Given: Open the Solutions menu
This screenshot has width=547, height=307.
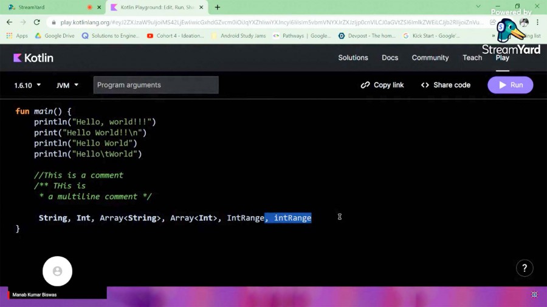Looking at the screenshot, I should coord(353,58).
